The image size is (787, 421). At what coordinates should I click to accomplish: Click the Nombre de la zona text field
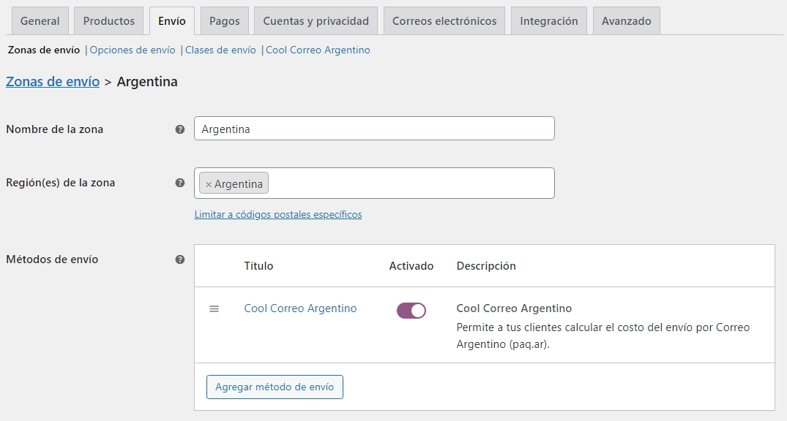[374, 129]
